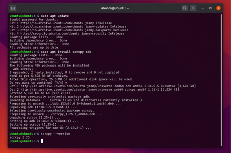Open the terminal search tool
Viewport: 231px width, 153px height.
185,8
